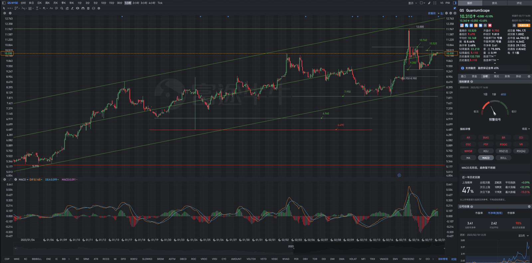This screenshot has height=263, width=532.
Task: Click the DIF orange color legend
Action: click(x=36, y=180)
